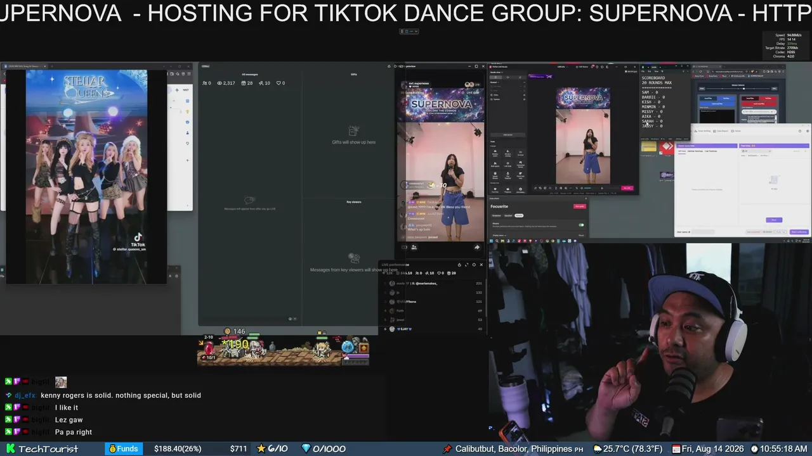Click the purple Start button under the empty list
812x456 pixels.
[774, 220]
